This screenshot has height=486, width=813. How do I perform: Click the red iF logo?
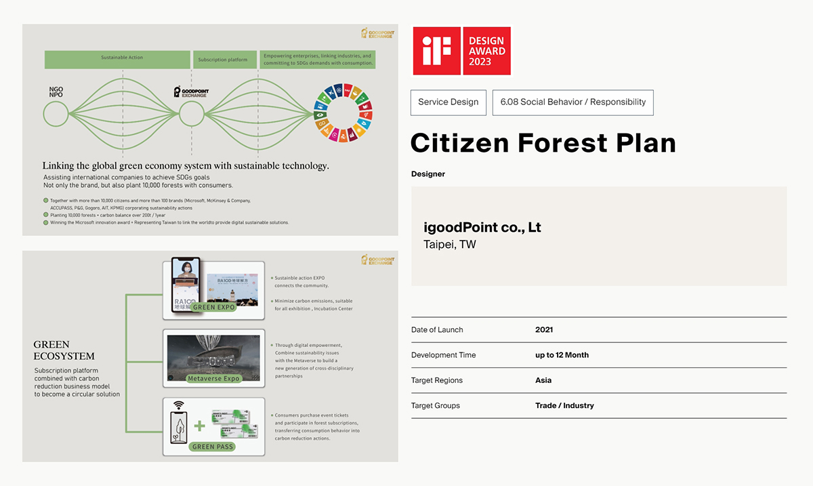point(436,51)
